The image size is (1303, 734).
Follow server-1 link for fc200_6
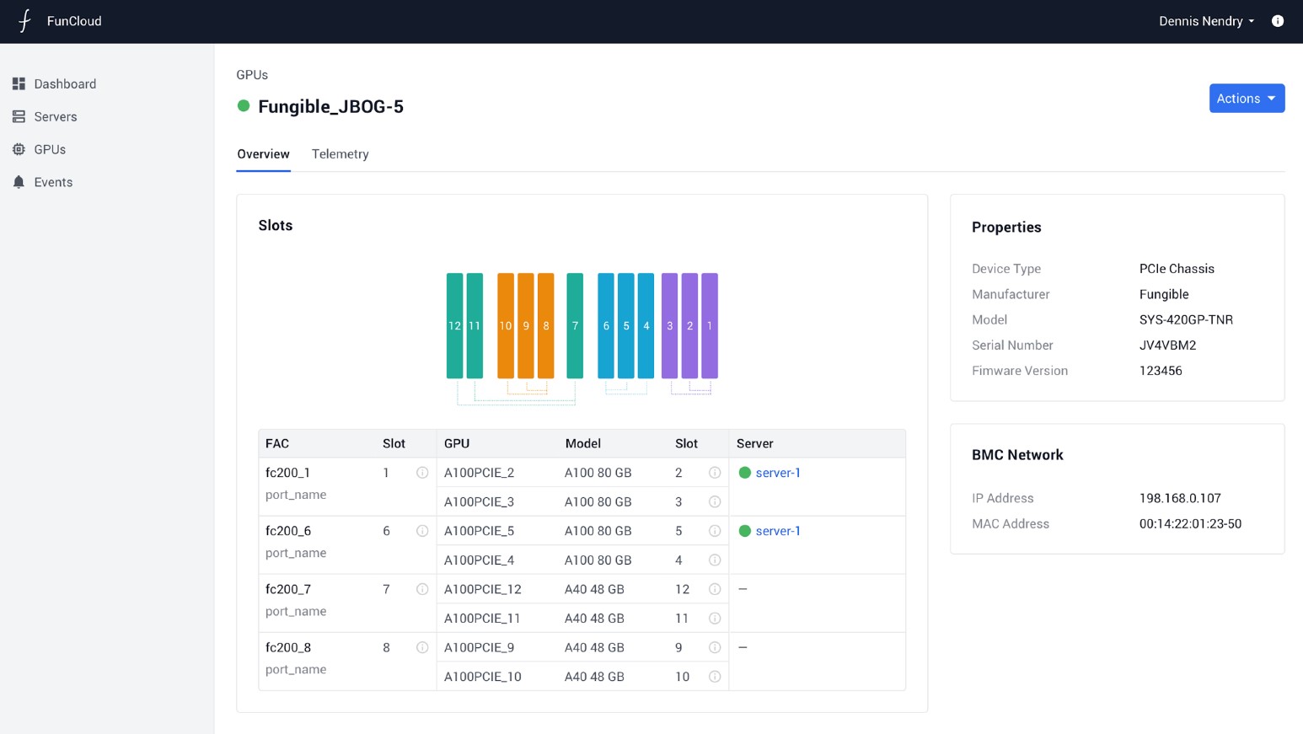point(777,531)
